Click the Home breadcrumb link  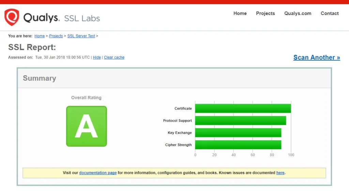[x=40, y=36]
